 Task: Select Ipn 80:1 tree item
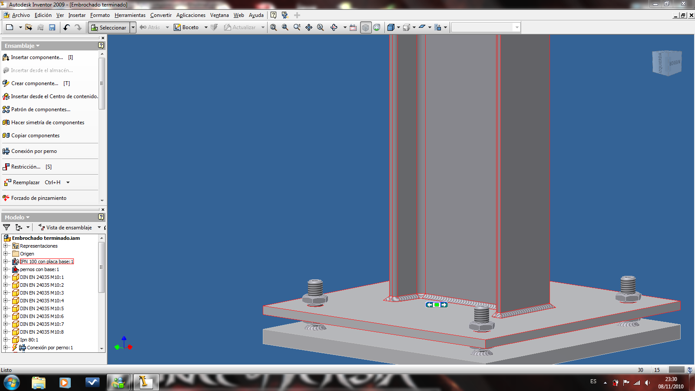click(29, 340)
